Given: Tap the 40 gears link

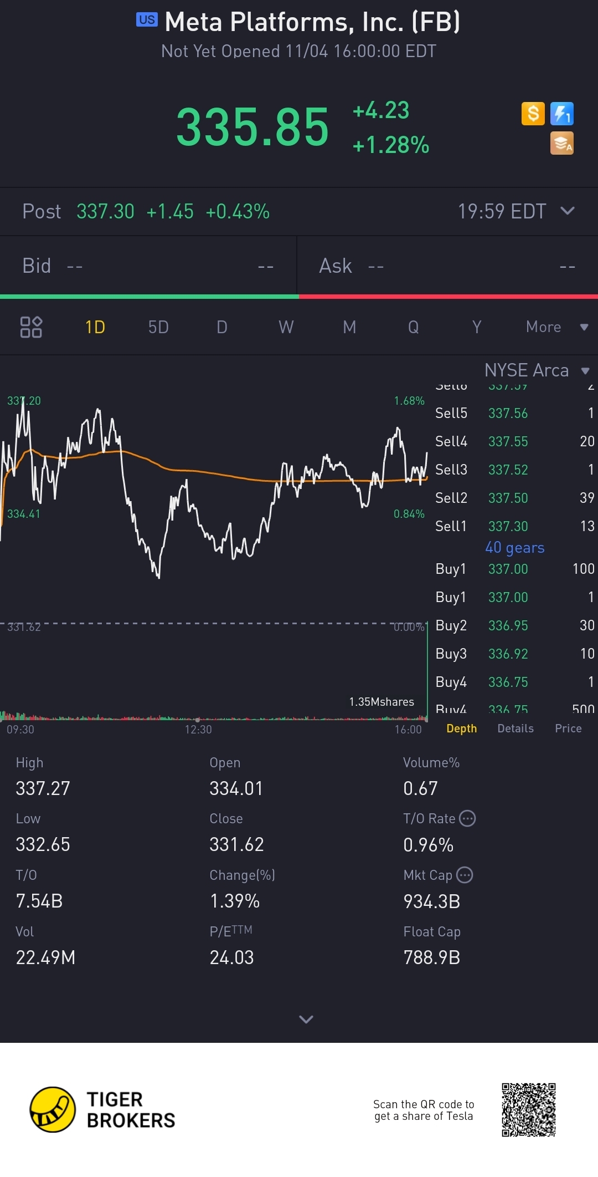Looking at the screenshot, I should [x=515, y=548].
